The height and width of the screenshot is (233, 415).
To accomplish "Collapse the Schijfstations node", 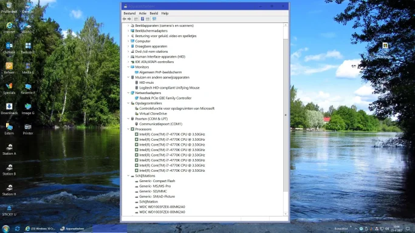I will (128, 176).
